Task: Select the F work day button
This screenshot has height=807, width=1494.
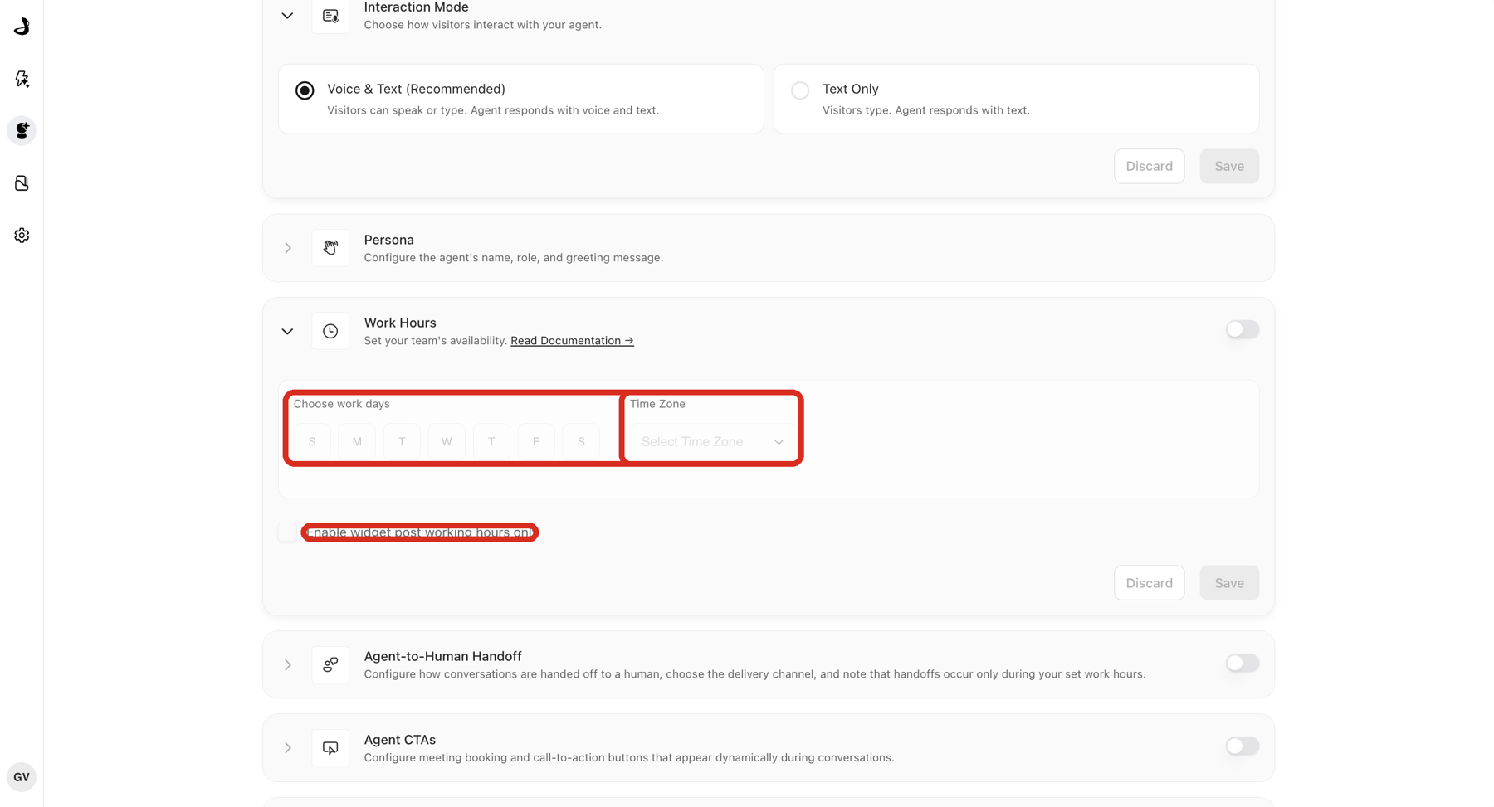Action: click(x=536, y=442)
